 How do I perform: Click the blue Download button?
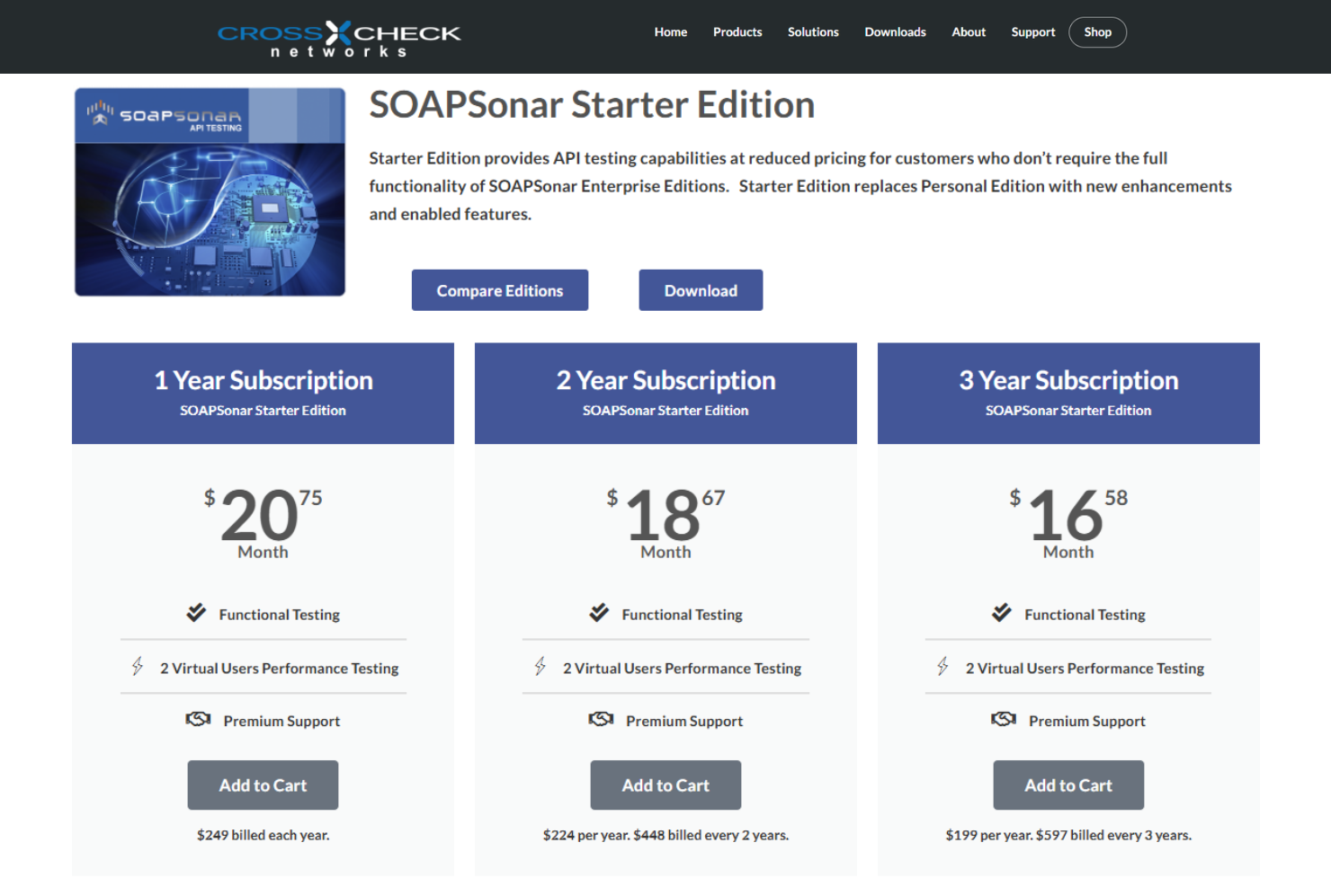(701, 290)
